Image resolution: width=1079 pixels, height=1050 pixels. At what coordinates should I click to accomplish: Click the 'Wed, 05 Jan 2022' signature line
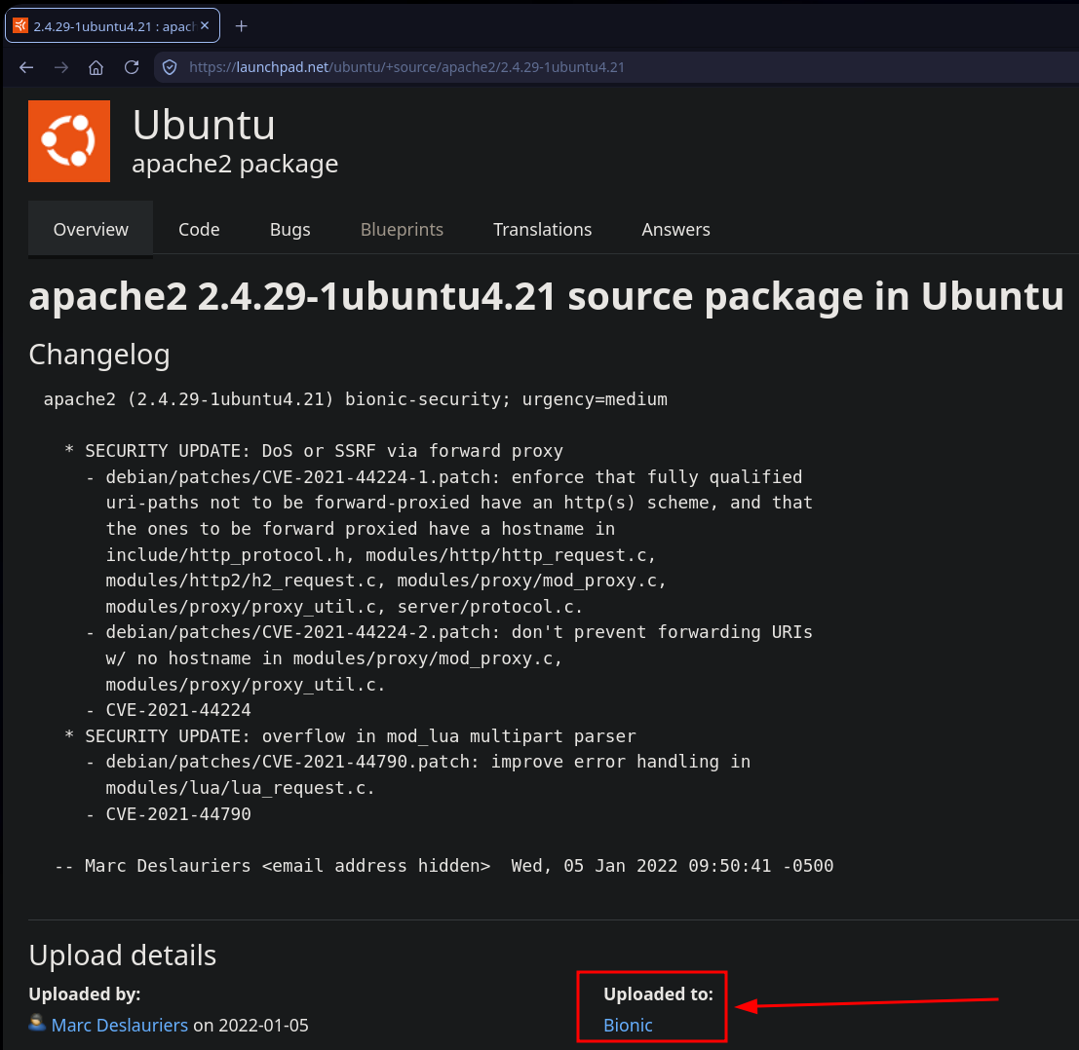coord(443,865)
